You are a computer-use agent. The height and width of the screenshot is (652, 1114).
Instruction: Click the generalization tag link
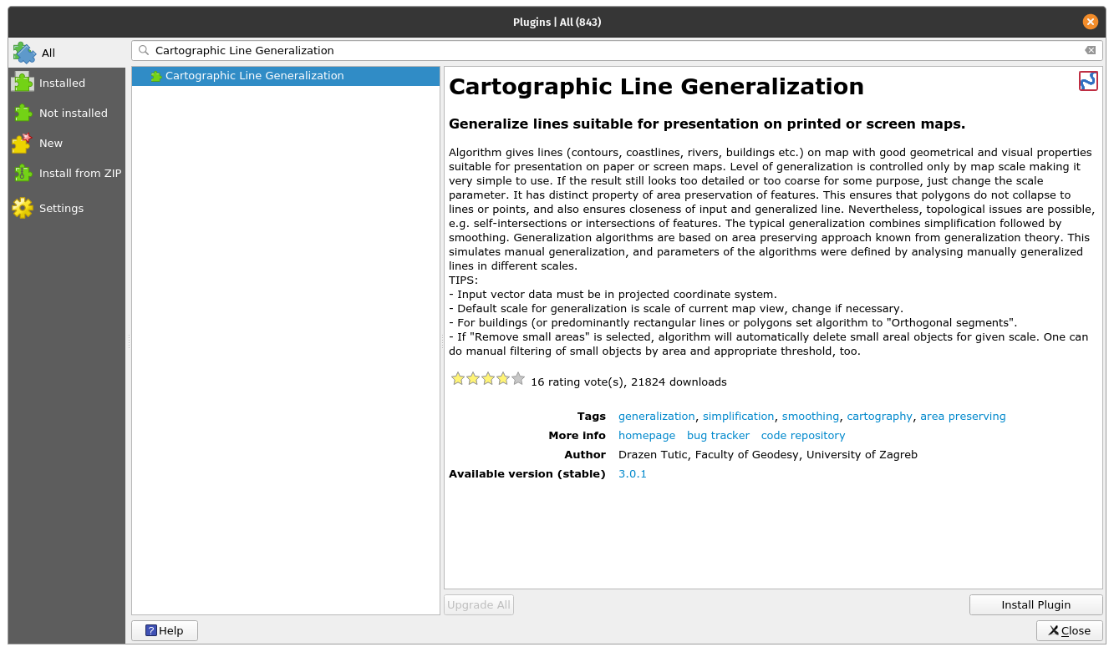pos(656,417)
